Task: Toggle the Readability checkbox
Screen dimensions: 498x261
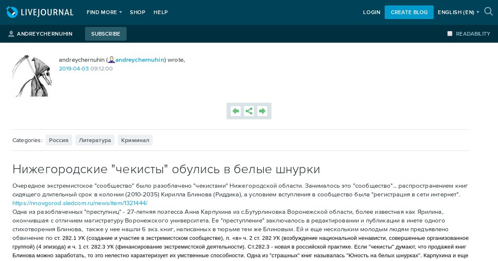Action: click(x=450, y=34)
